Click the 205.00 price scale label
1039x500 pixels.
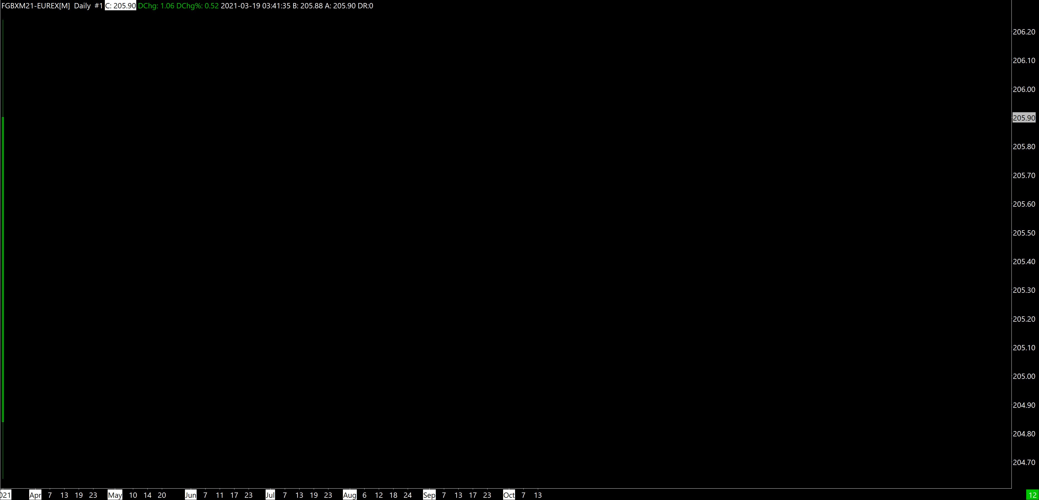(x=1024, y=376)
